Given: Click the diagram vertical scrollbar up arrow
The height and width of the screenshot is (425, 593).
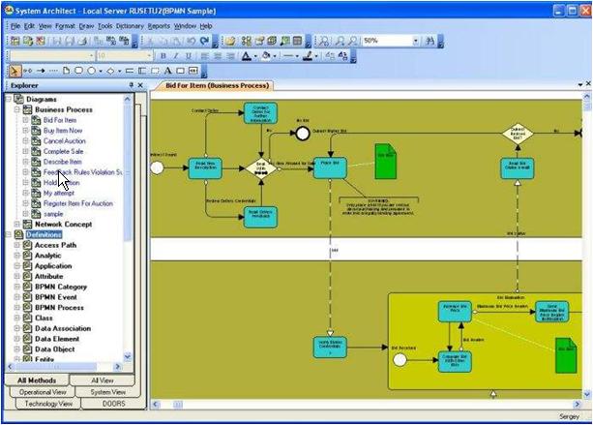Looking at the screenshot, I should pos(587,97).
